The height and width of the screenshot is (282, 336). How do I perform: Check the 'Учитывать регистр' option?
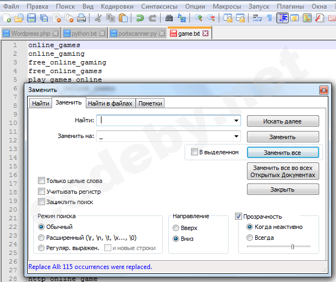(x=42, y=192)
